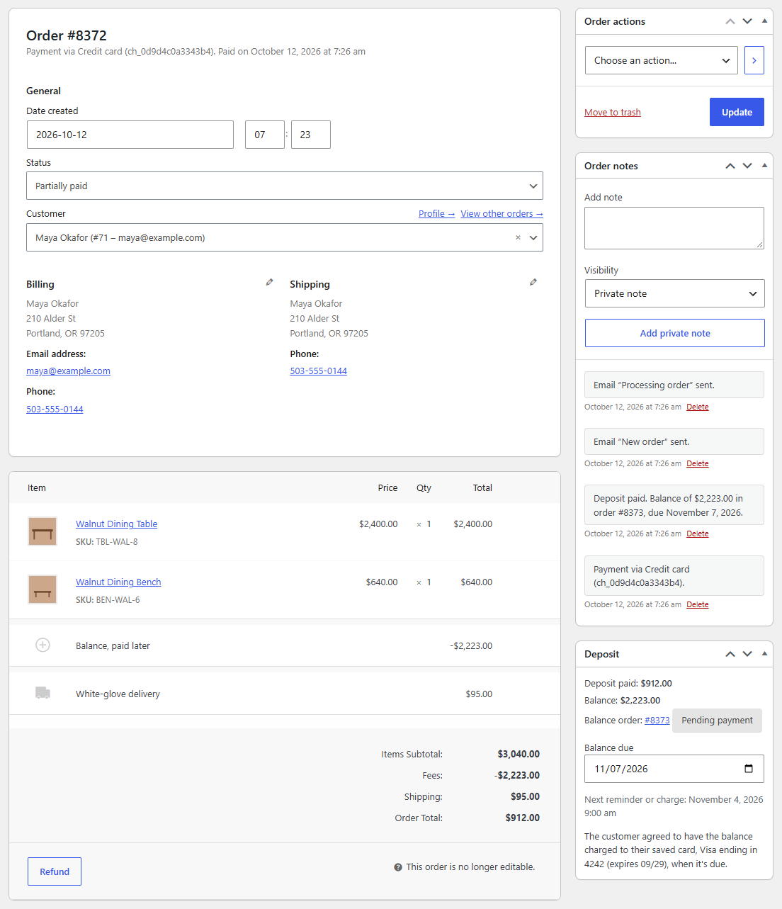The image size is (782, 909).
Task: Click Move to trash link
Action: (613, 113)
